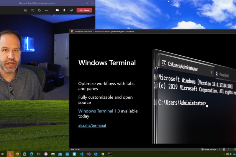The image size is (236, 157).
Task: Open the purple round app on taskbar
Action: point(46,154)
